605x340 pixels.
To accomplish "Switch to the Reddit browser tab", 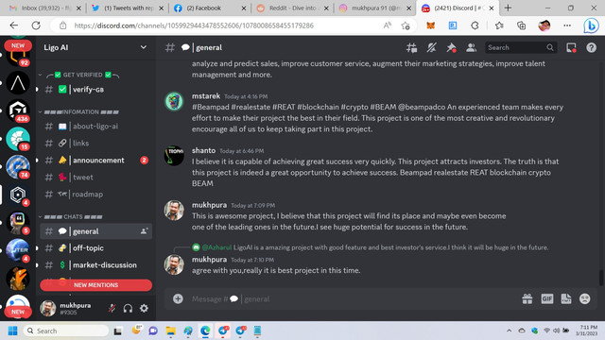I will 292,8.
